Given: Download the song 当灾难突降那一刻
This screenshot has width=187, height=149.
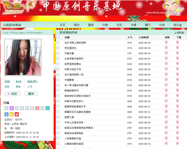Looking at the screenshot, I should pyautogui.click(x=177, y=74).
